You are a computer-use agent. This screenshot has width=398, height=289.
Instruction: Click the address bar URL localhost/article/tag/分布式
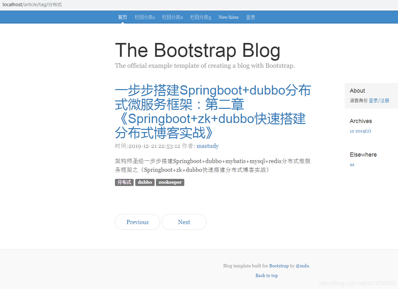point(32,5)
